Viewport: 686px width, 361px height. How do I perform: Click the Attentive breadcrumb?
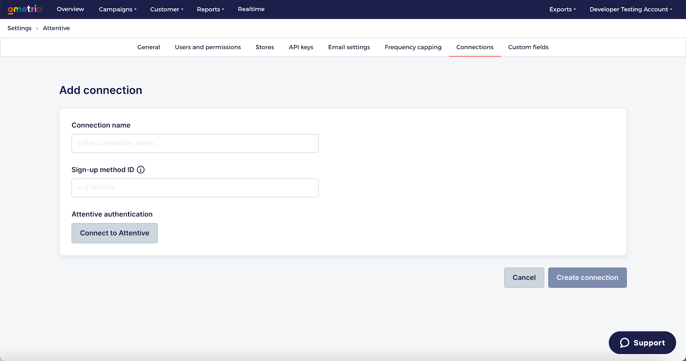click(x=56, y=28)
